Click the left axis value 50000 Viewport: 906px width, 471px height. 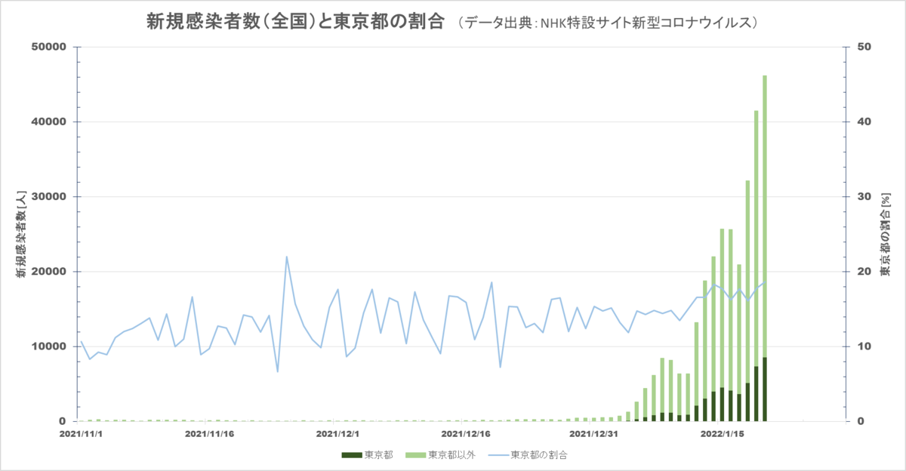(50, 47)
